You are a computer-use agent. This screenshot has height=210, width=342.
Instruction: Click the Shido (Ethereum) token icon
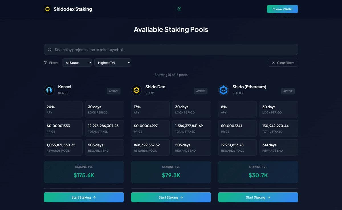click(223, 90)
